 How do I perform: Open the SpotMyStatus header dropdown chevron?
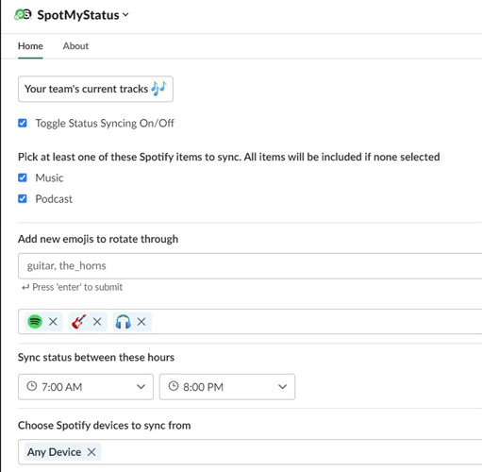pos(125,14)
